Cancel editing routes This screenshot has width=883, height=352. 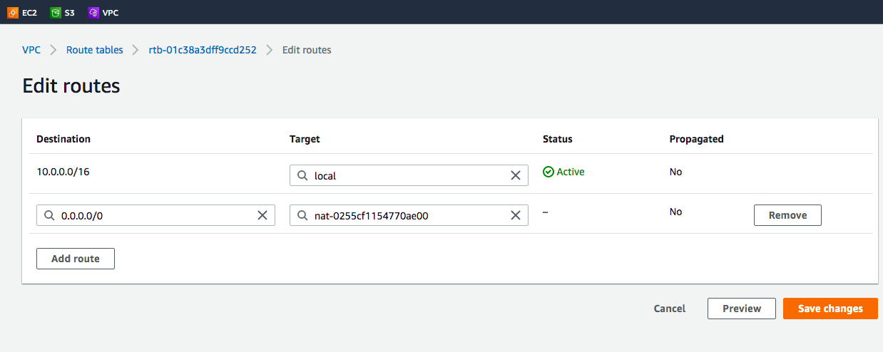(x=669, y=309)
